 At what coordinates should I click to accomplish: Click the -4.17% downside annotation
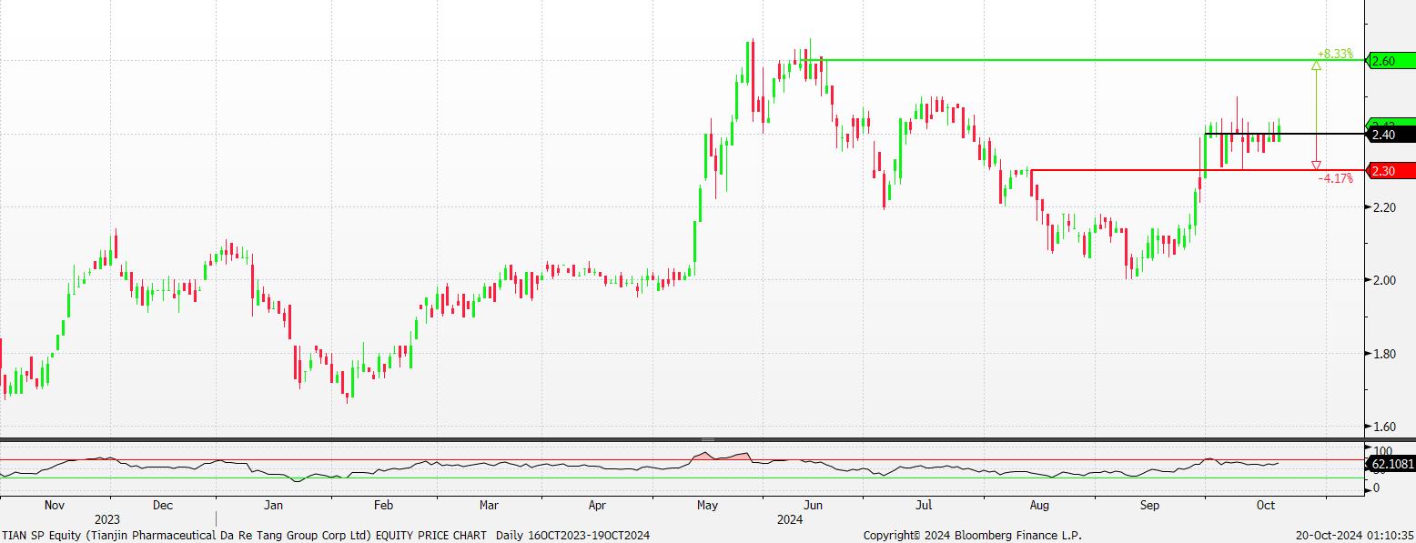pos(1335,178)
